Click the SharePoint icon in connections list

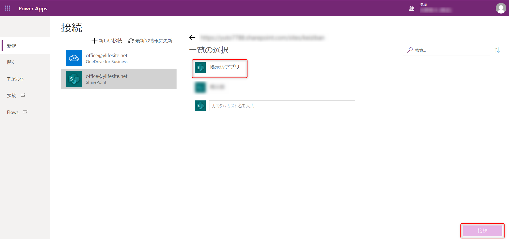coord(74,79)
